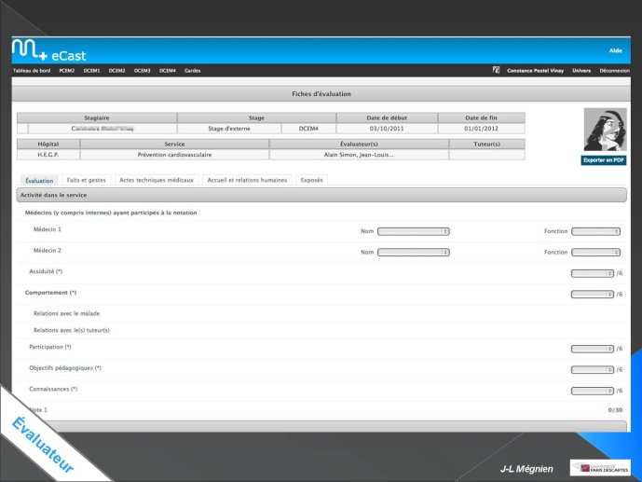
Task: Open the Assiduité score dropdown
Action: 593,273
